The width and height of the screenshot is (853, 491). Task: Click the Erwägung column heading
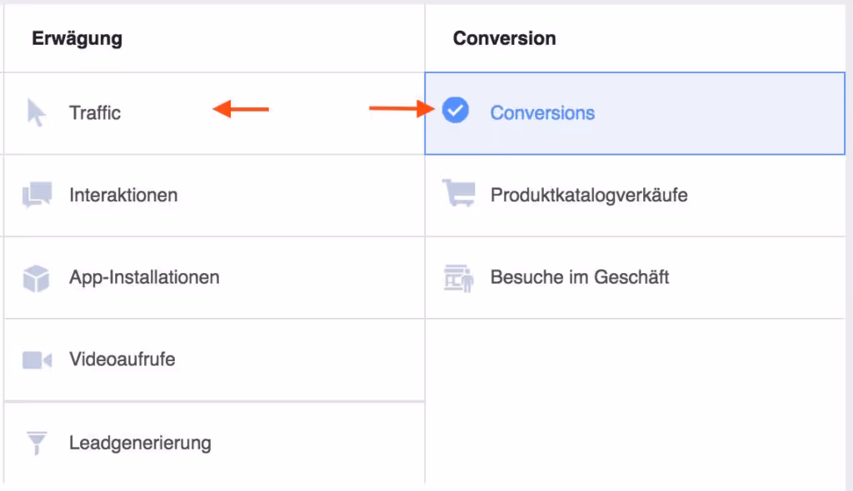77,38
